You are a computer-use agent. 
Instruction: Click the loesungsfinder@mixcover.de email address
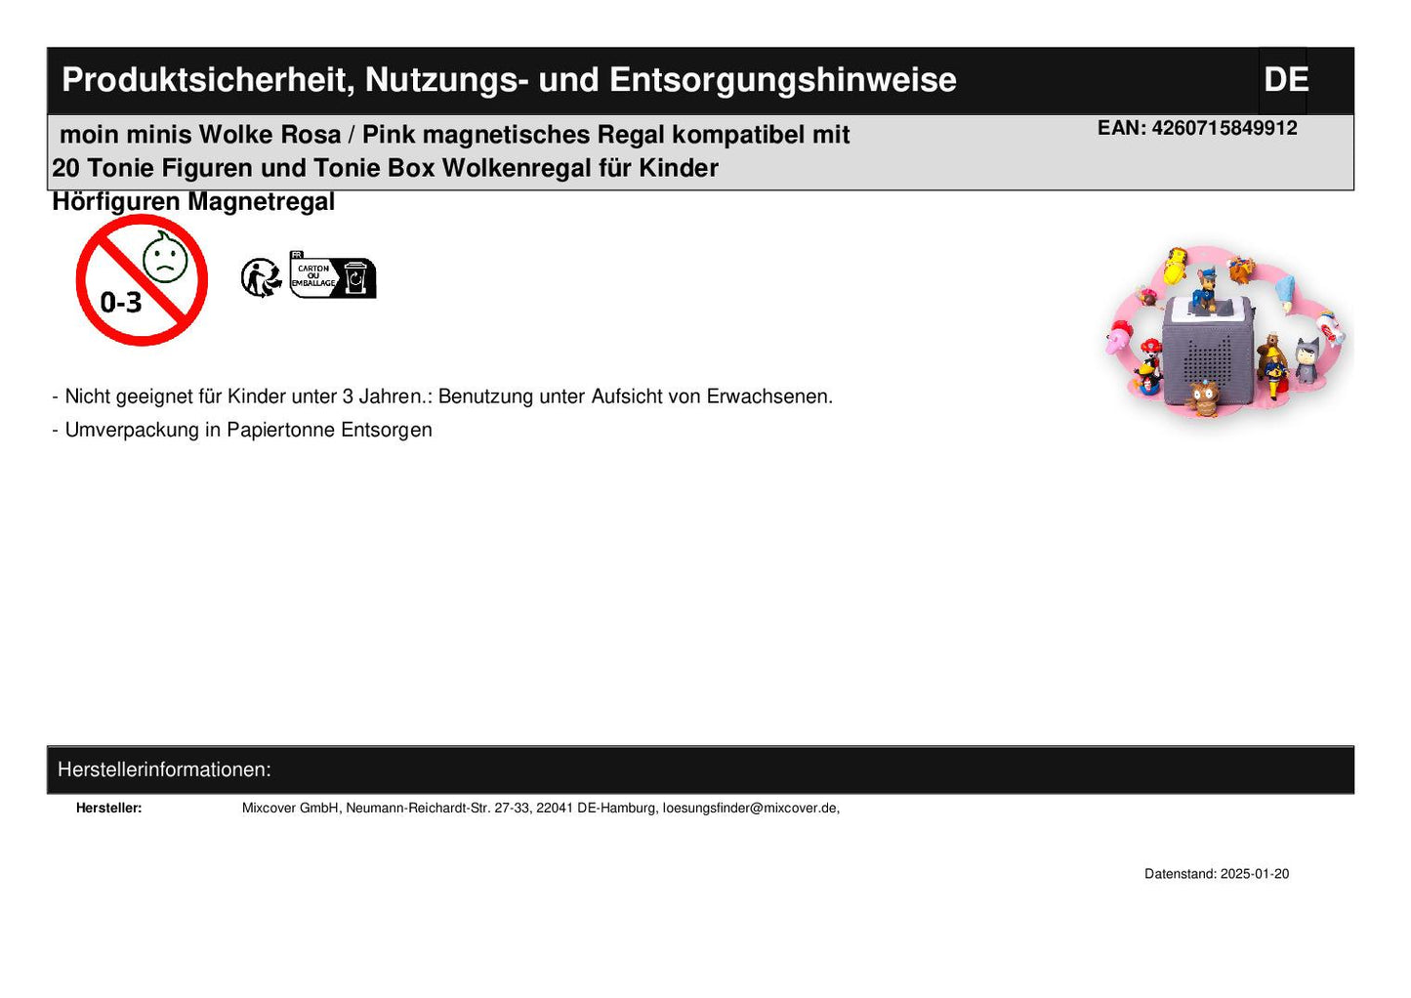[x=750, y=809]
